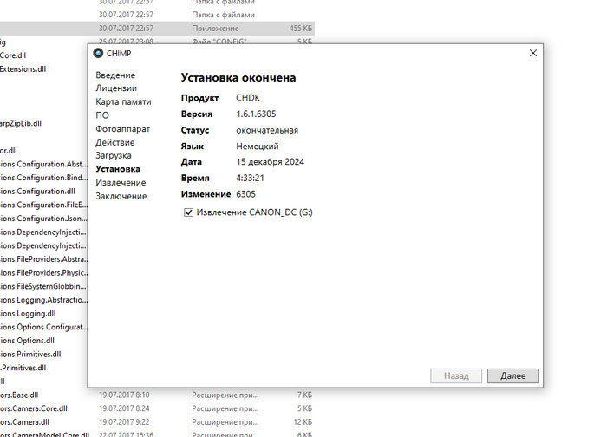Click the CHIMP app icon in title bar
607x437 pixels.
coord(98,53)
